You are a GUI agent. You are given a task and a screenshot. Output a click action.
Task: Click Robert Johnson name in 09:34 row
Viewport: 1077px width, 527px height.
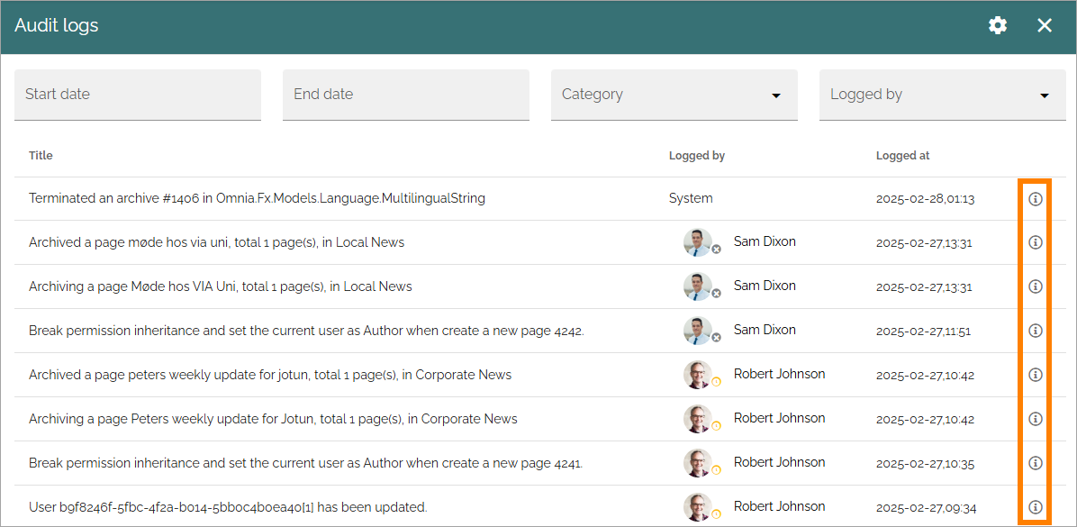tap(780, 505)
